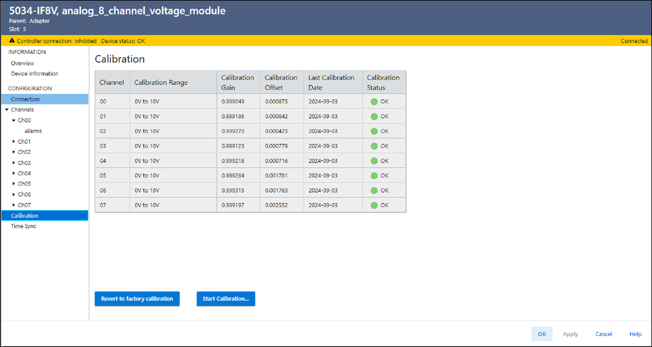The height and width of the screenshot is (347, 652).
Task: Click the warning triangle icon in status bar
Action: [12, 40]
